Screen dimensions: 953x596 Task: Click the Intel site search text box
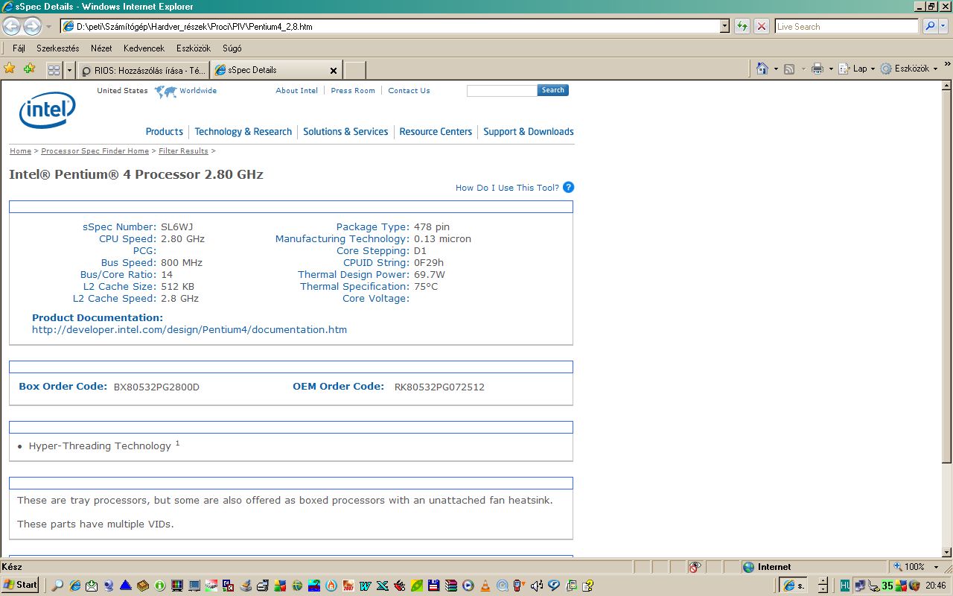coord(502,90)
